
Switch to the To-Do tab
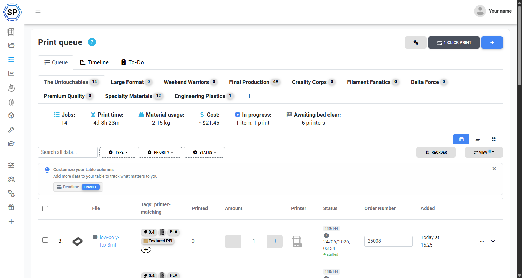[133, 62]
